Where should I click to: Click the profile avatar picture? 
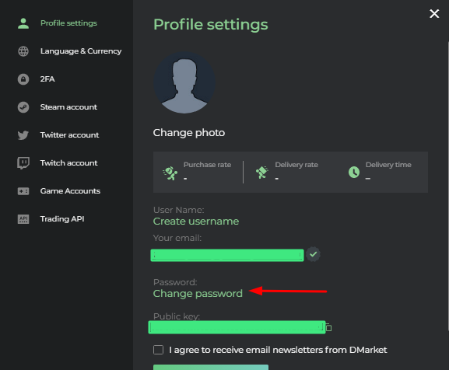pos(184,82)
